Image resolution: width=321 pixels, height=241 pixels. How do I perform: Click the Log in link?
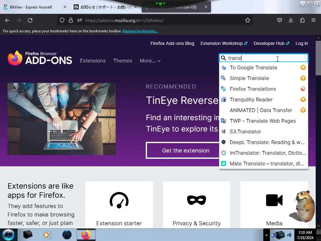[302, 43]
